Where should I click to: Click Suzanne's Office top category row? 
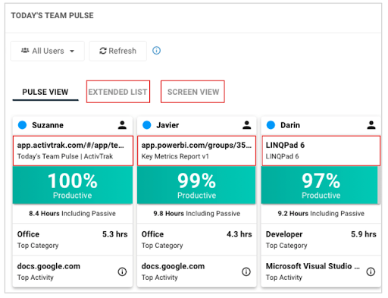click(x=73, y=240)
